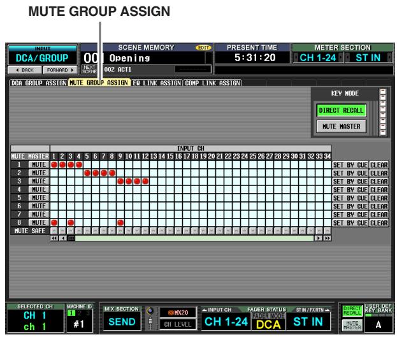Toggle MUTE SAFE for channel 34
The width and height of the screenshot is (397, 337).
(x=328, y=231)
